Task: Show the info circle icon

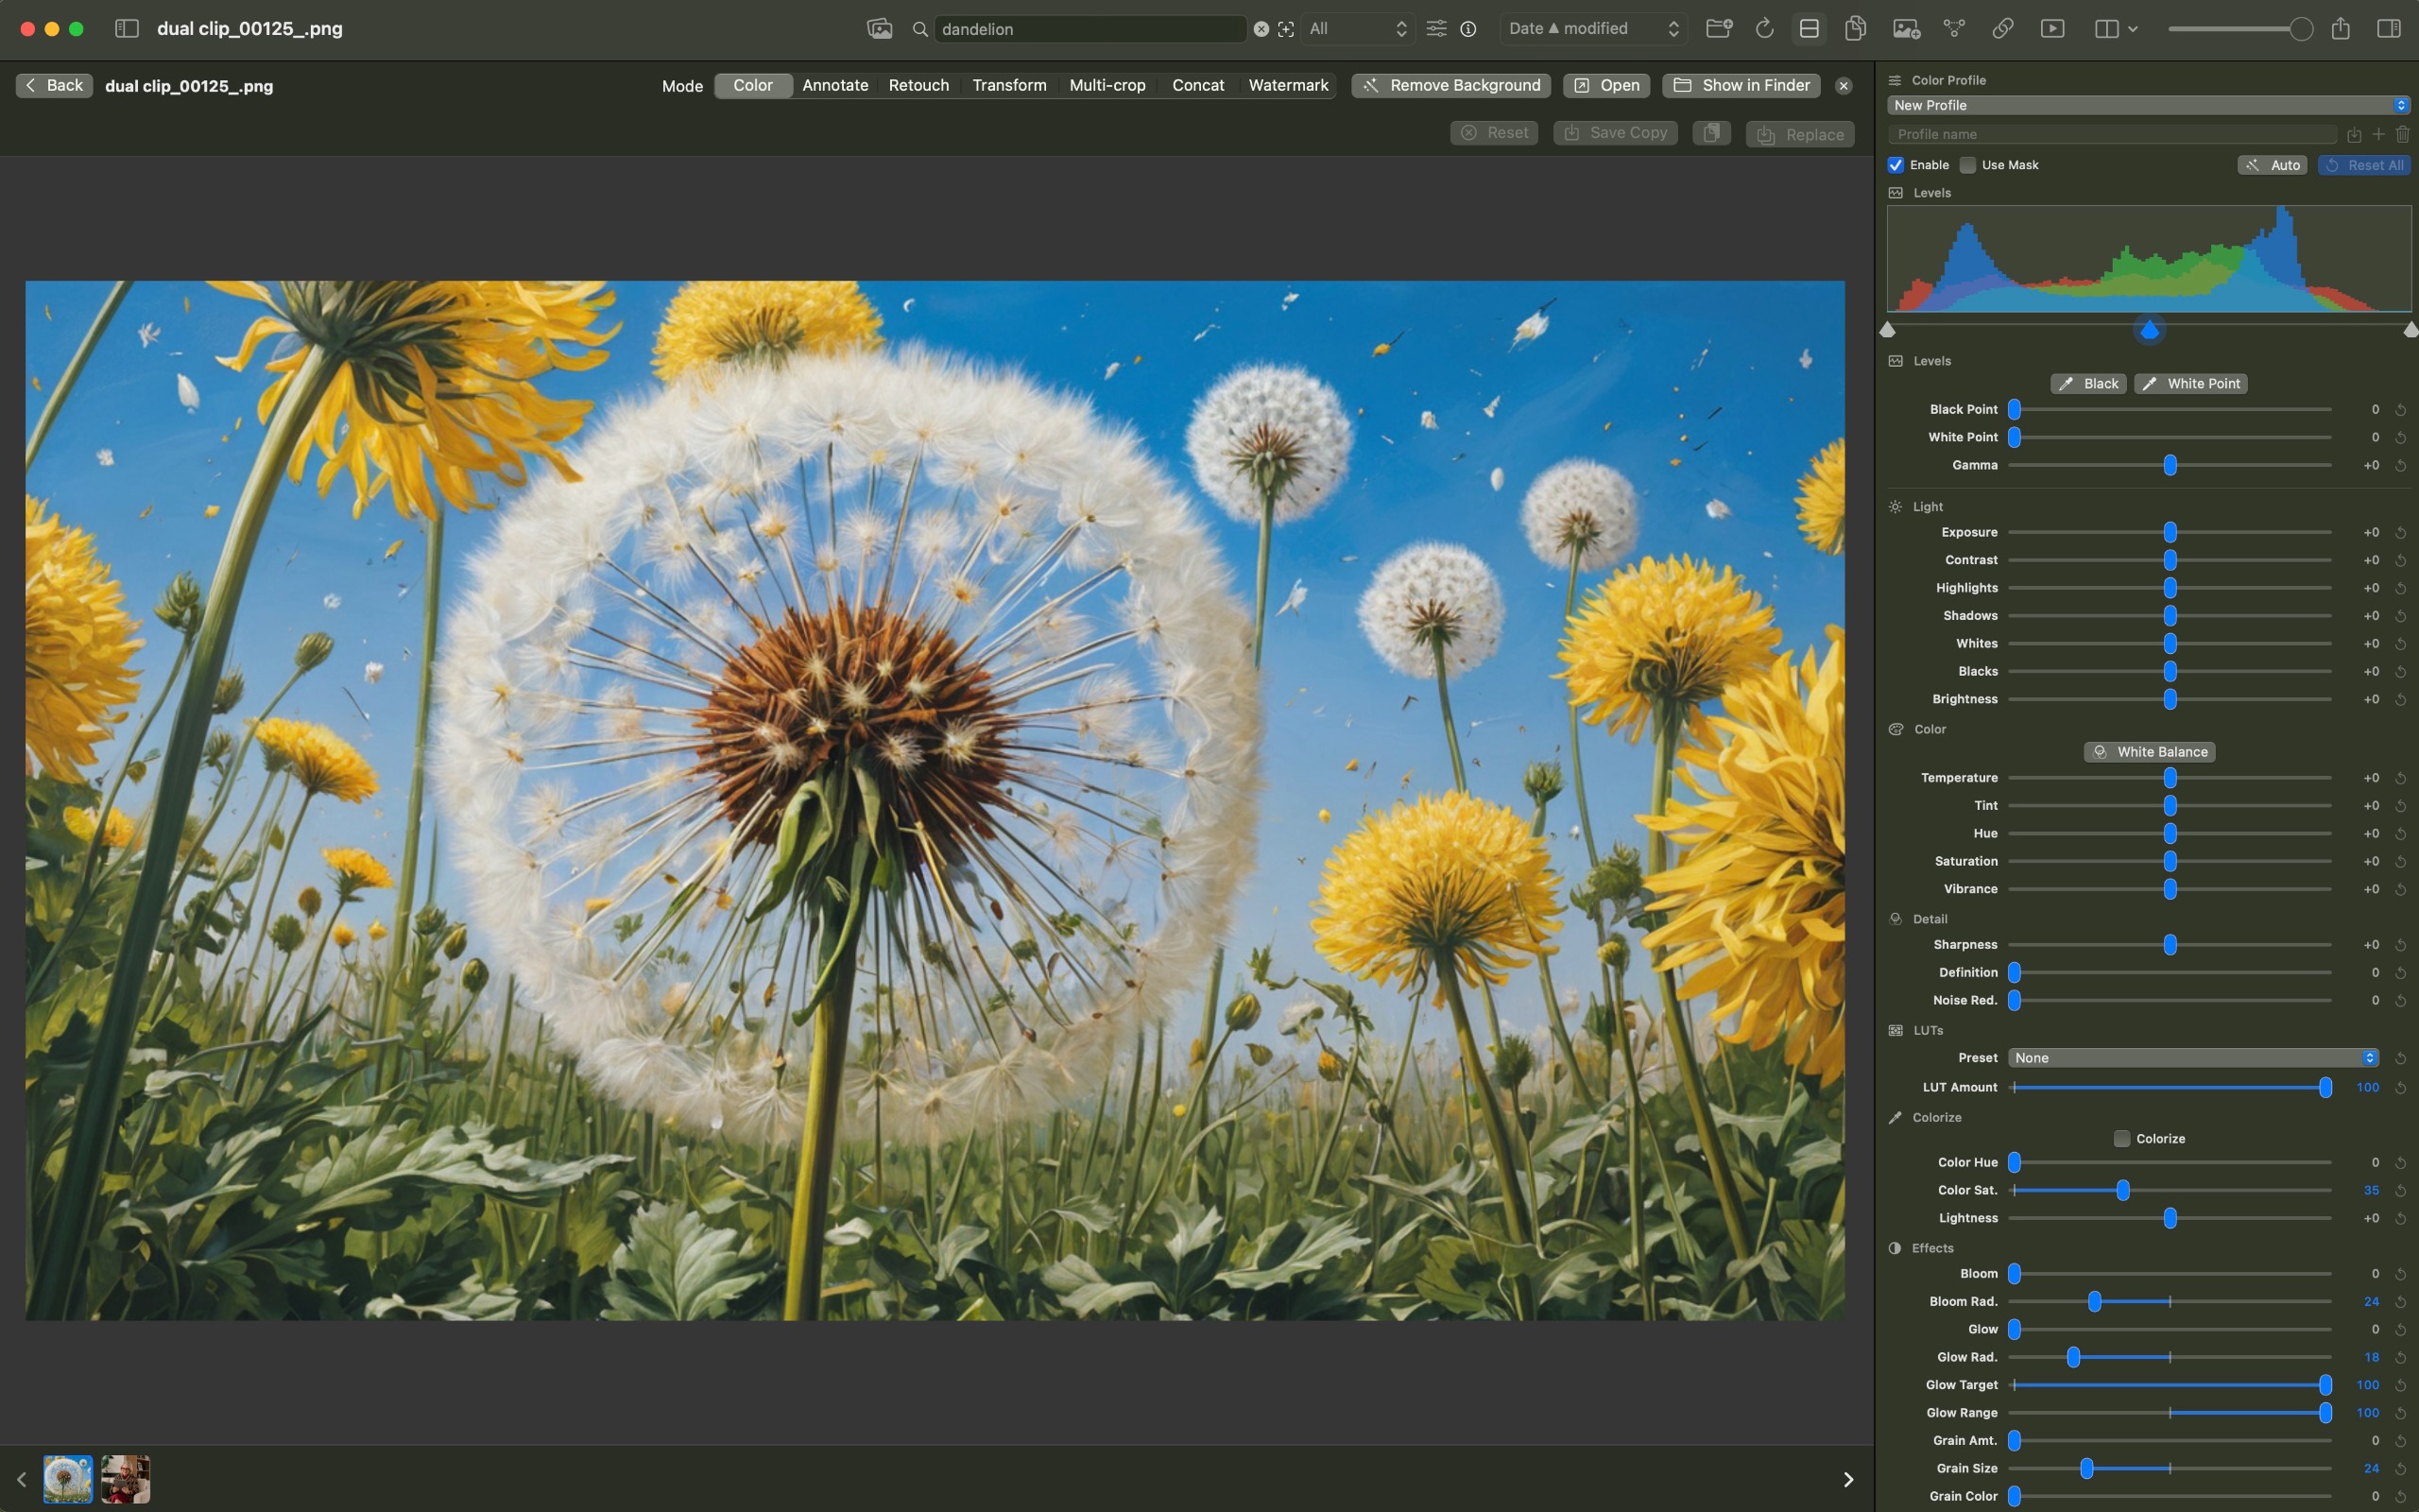Action: 1468,29
